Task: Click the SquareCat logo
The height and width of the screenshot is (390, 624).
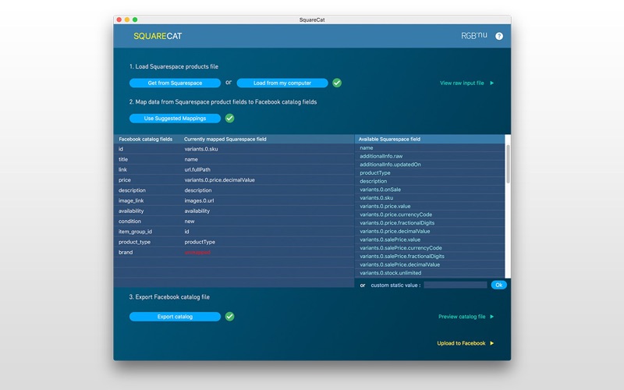Action: click(158, 37)
